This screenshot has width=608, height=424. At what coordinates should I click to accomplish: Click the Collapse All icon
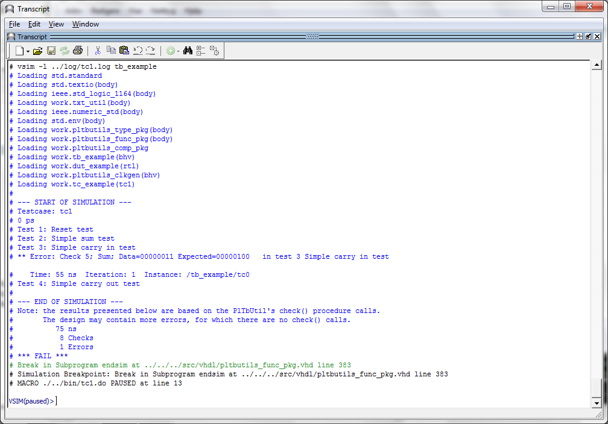click(201, 51)
